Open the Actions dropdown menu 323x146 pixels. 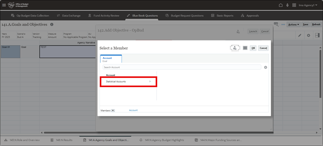click(x=293, y=24)
